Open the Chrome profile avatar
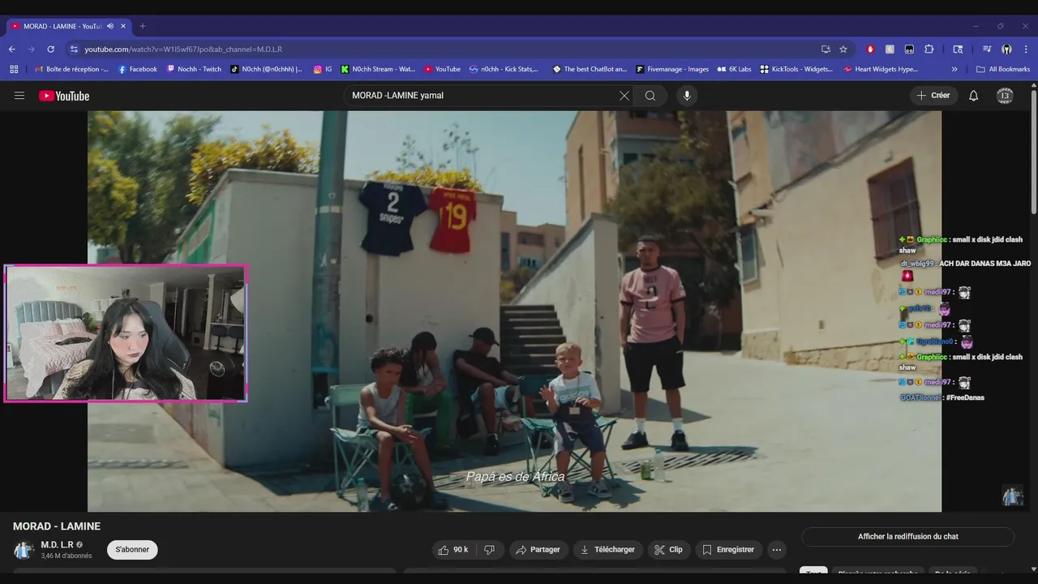Image resolution: width=1038 pixels, height=584 pixels. click(1006, 49)
